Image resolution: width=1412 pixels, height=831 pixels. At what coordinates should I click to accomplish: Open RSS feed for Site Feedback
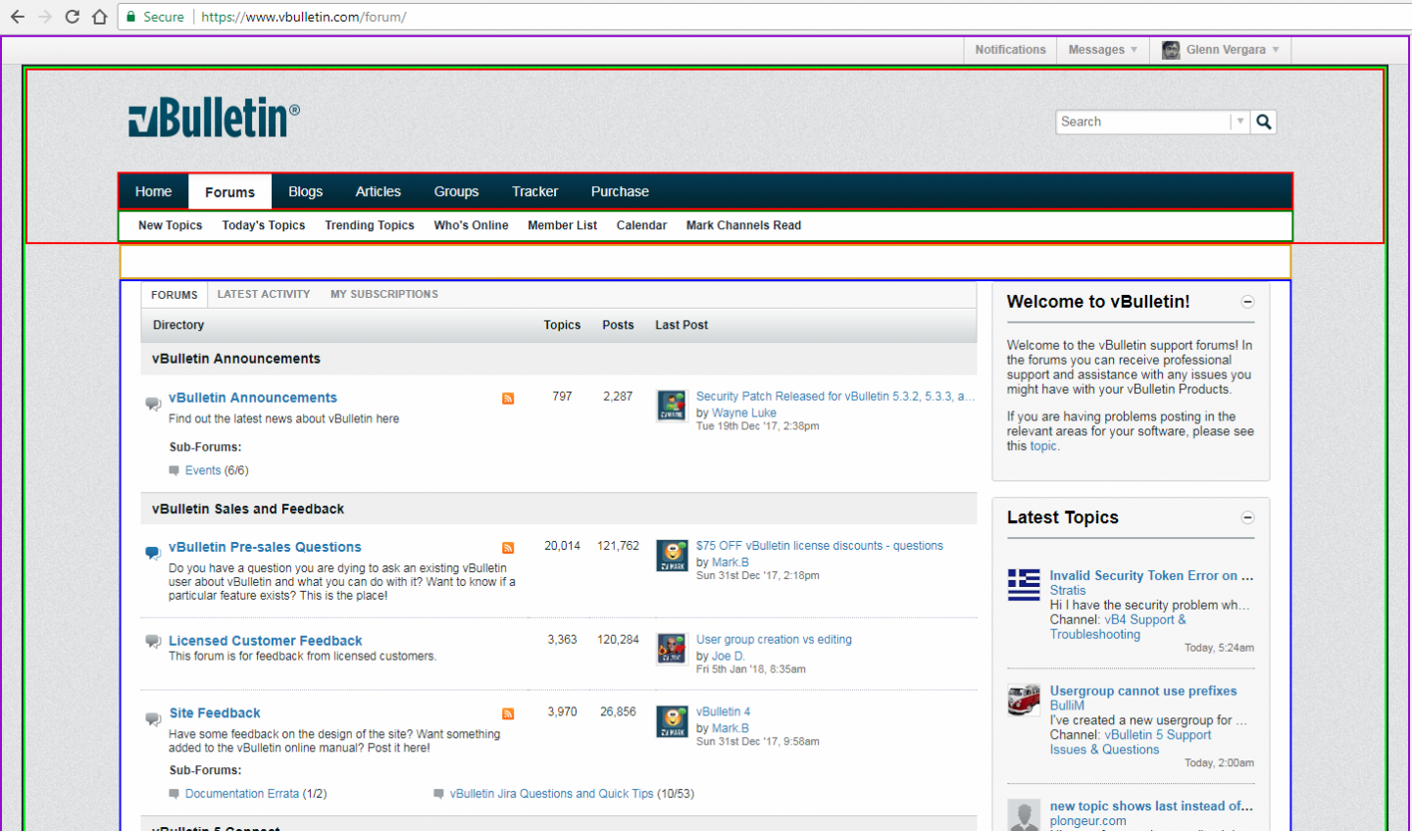(508, 713)
